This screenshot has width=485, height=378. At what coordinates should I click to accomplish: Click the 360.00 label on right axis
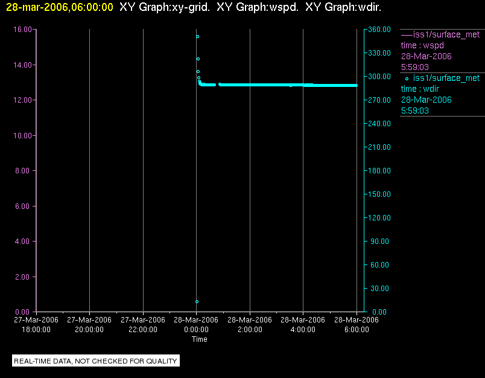point(379,30)
